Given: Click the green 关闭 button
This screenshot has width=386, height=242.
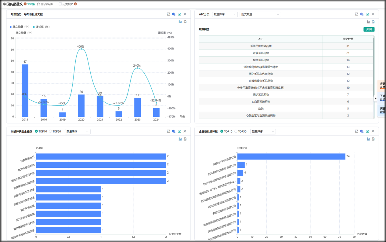Looking at the screenshot, I should pyautogui.click(x=369, y=29).
